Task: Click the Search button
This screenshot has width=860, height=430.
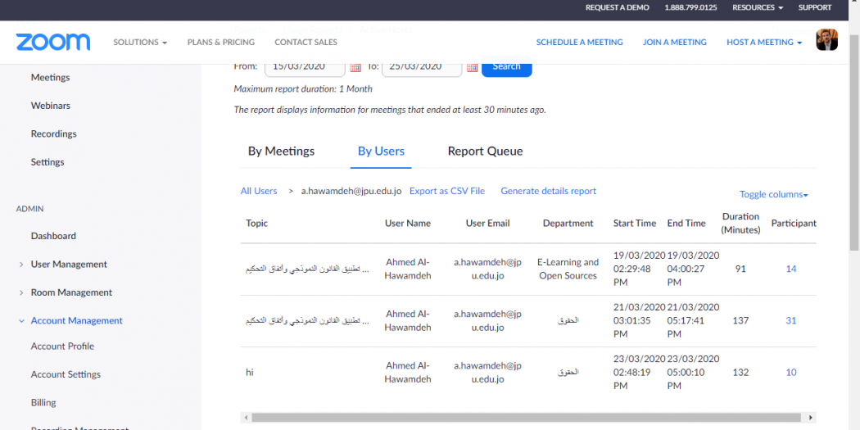Action: 506,66
